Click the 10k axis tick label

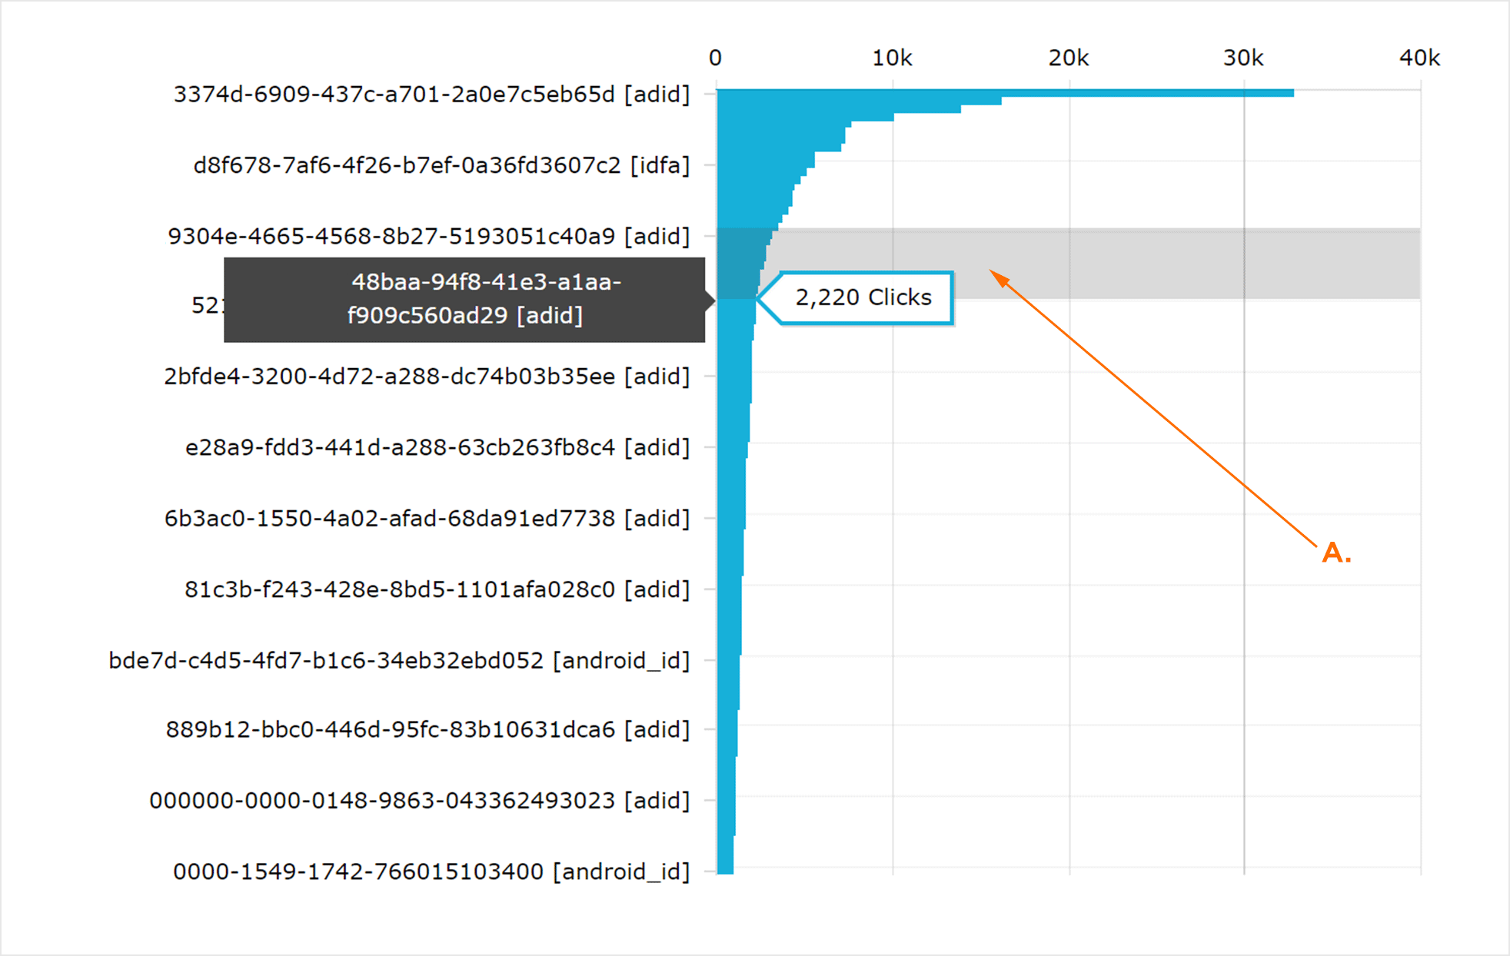[892, 58]
